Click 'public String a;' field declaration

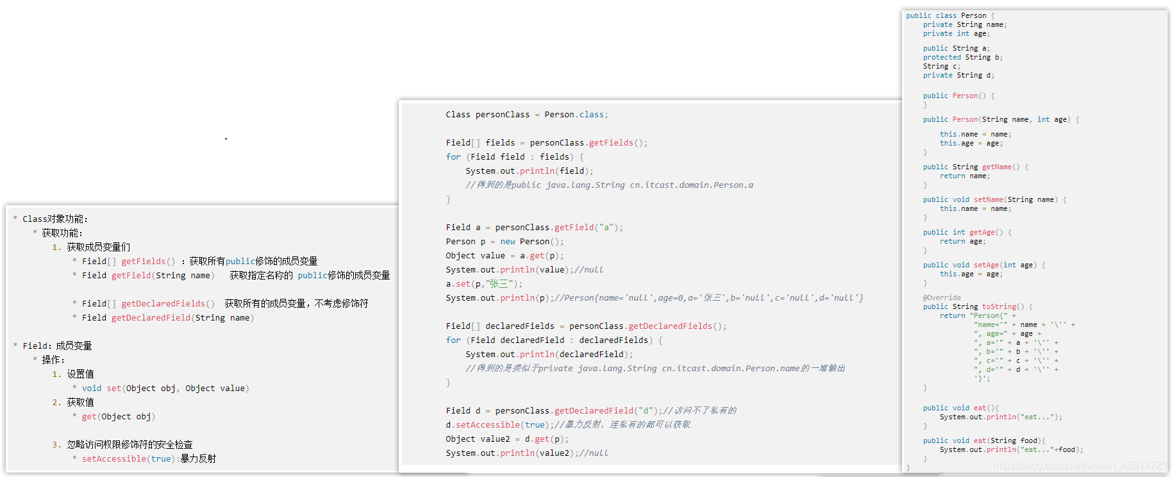click(x=957, y=48)
